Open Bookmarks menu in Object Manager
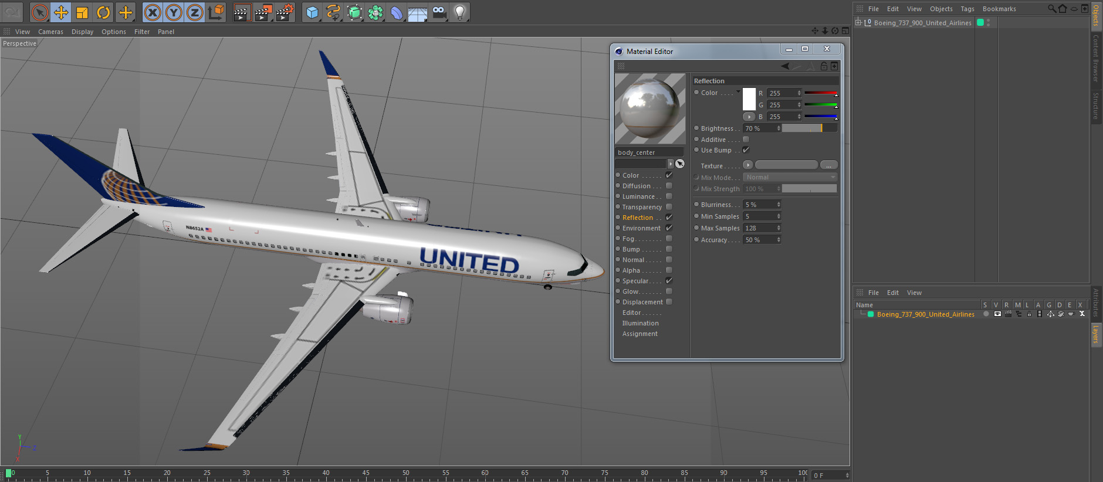 tap(999, 9)
